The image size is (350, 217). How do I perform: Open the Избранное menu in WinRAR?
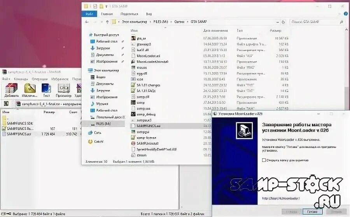tap(60, 79)
